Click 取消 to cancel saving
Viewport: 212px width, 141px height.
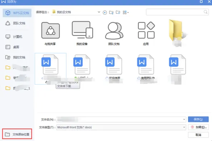point(198,135)
